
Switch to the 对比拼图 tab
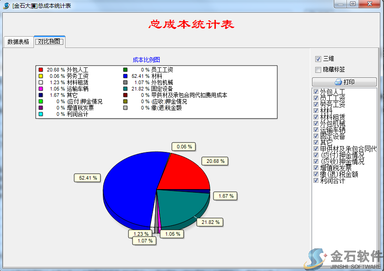click(x=49, y=41)
